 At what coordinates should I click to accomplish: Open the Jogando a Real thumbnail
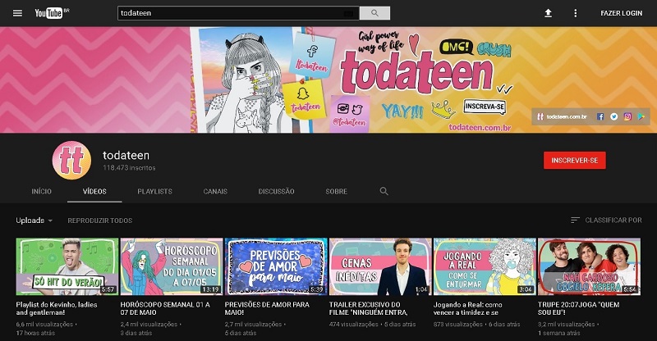[x=485, y=266]
